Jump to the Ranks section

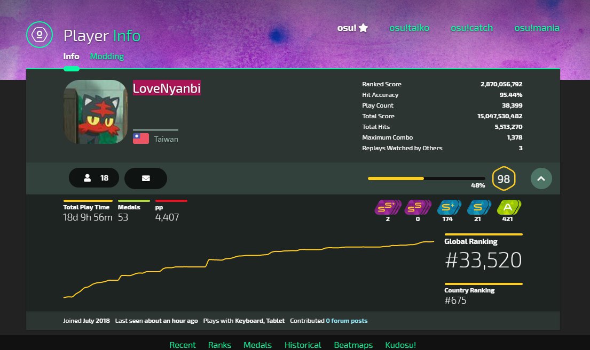tap(220, 345)
